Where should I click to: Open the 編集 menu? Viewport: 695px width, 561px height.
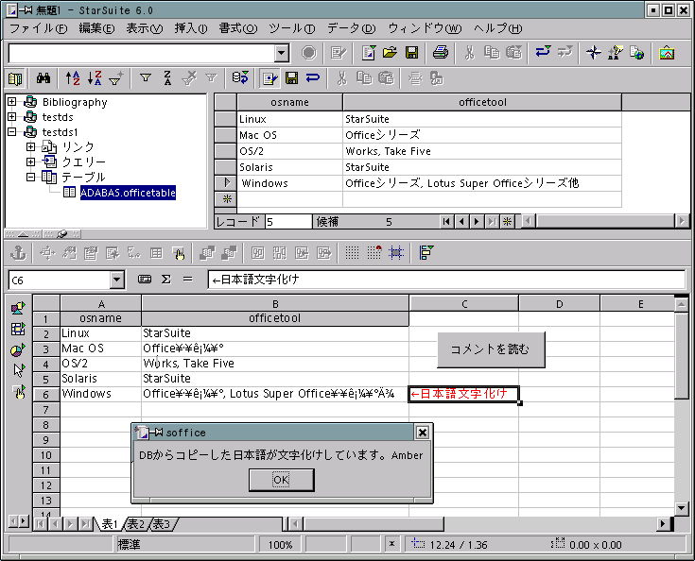(x=96, y=28)
